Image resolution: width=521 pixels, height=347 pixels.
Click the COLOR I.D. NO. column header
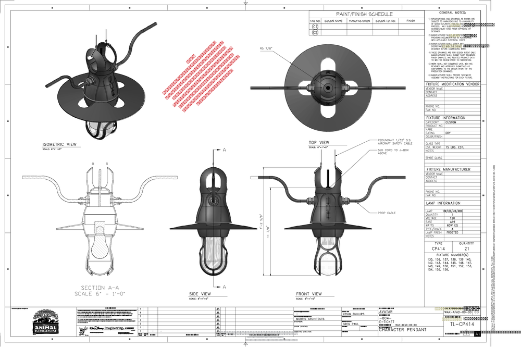(x=386, y=21)
